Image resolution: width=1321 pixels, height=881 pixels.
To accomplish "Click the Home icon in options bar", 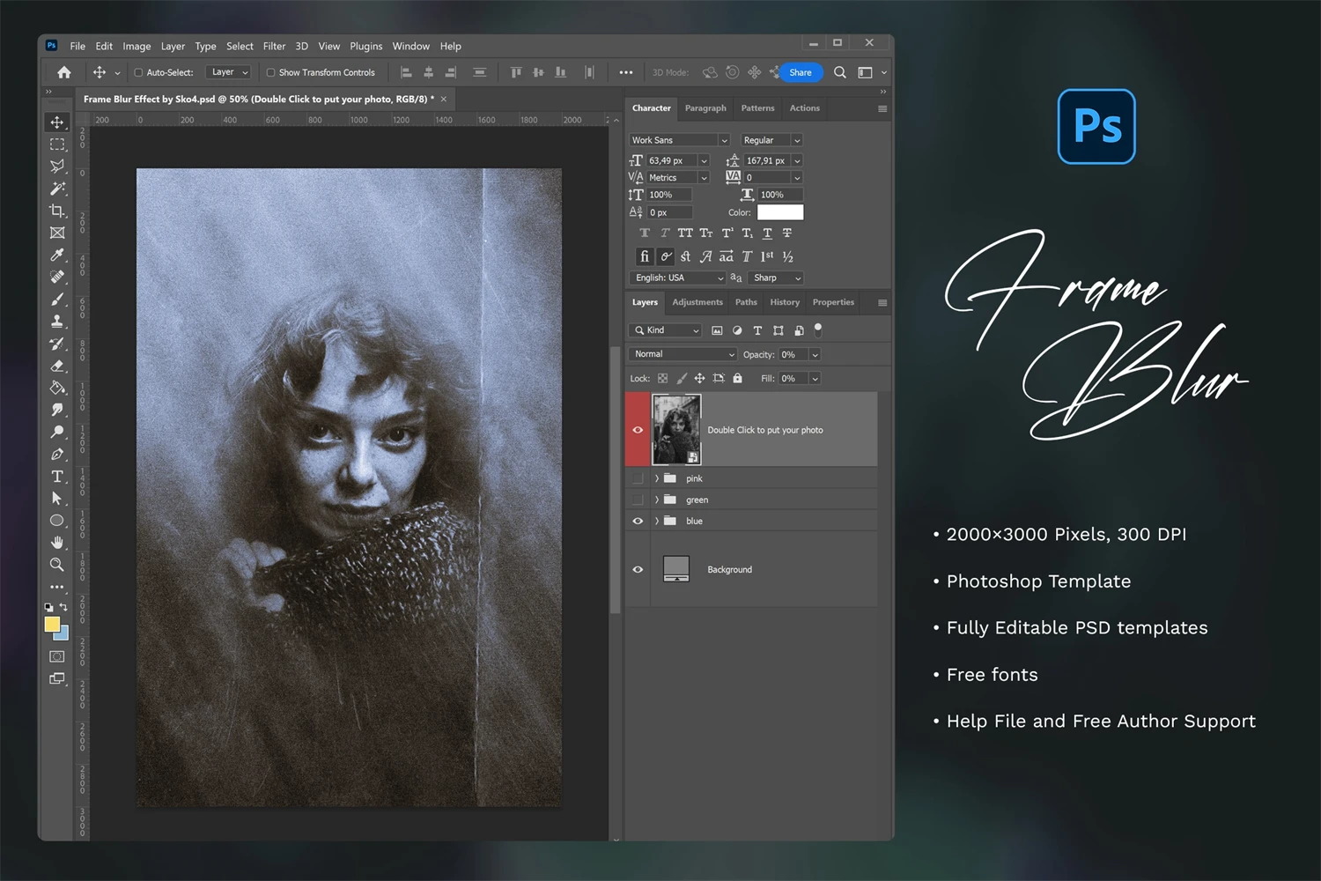I will click(64, 72).
